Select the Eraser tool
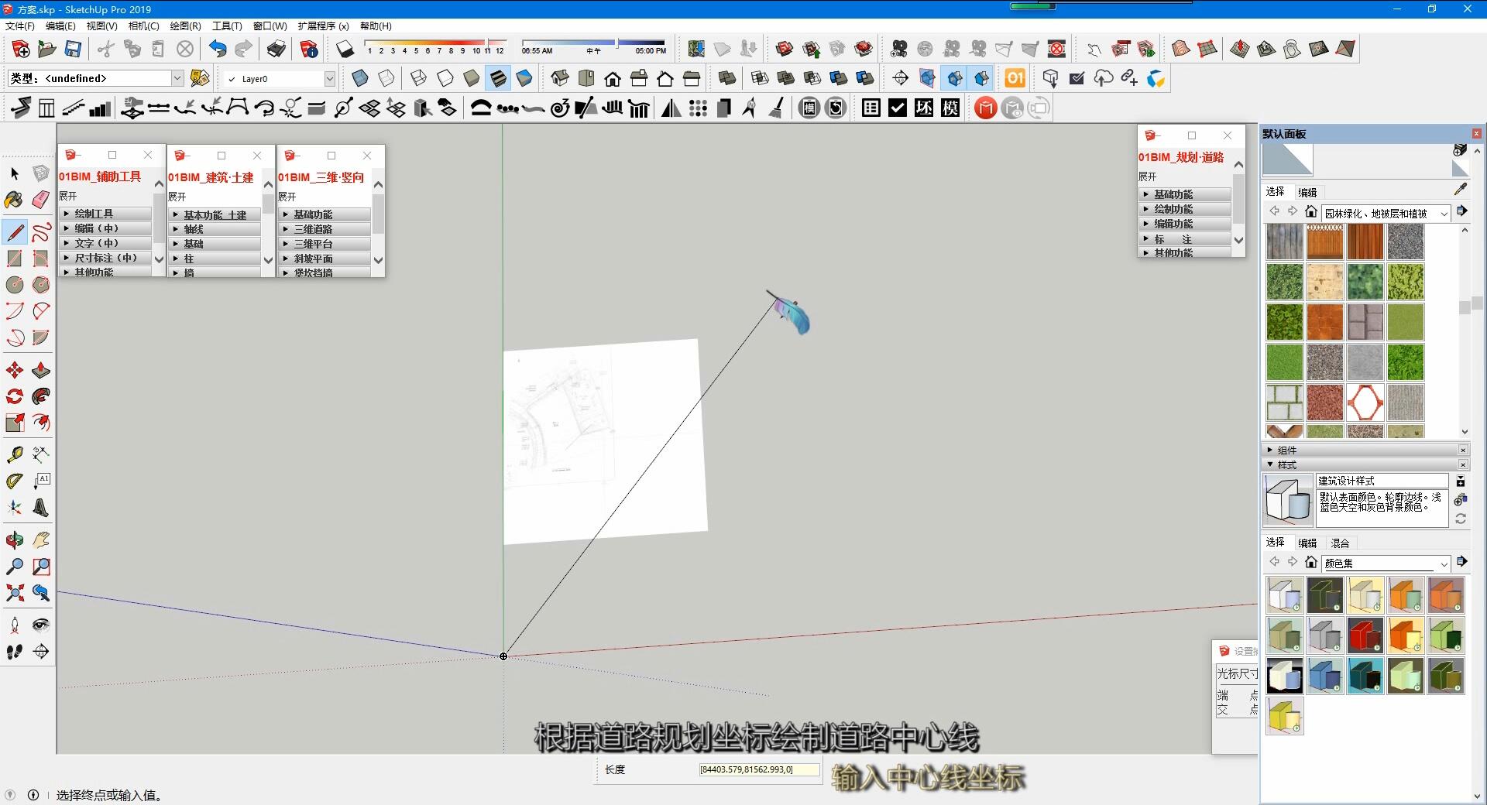Screen dimensions: 1487x805 tap(41, 200)
